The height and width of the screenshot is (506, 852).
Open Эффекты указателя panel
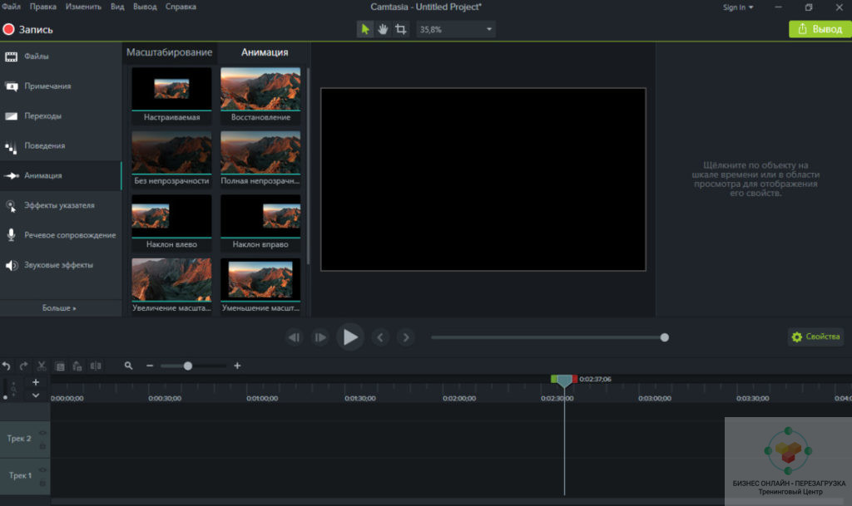tap(58, 205)
